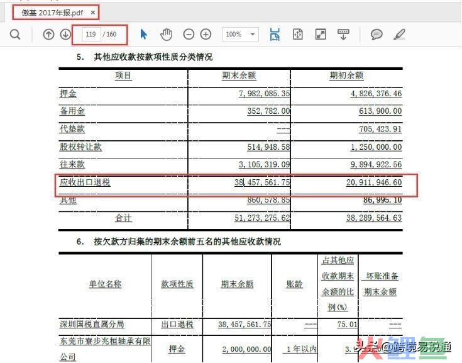Click the 出口退税 cell
Viewport: 462px width, 363px height.
[177, 324]
